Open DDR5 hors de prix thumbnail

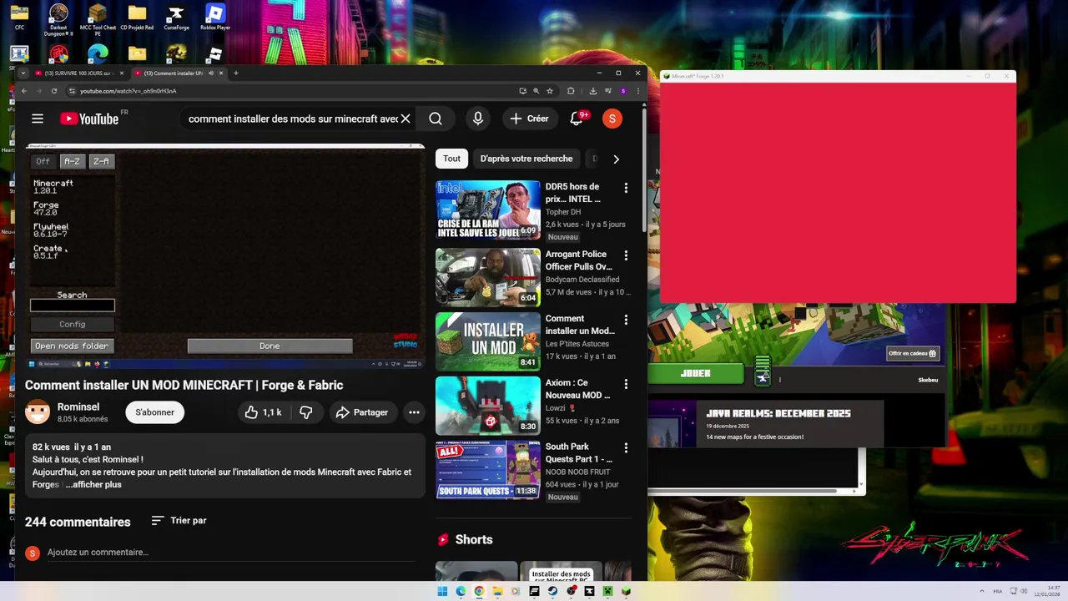click(x=488, y=210)
